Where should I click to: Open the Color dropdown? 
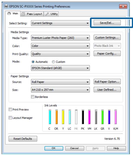point(60,46)
